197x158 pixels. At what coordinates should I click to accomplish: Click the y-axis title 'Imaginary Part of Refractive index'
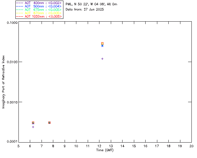tap(3, 82)
